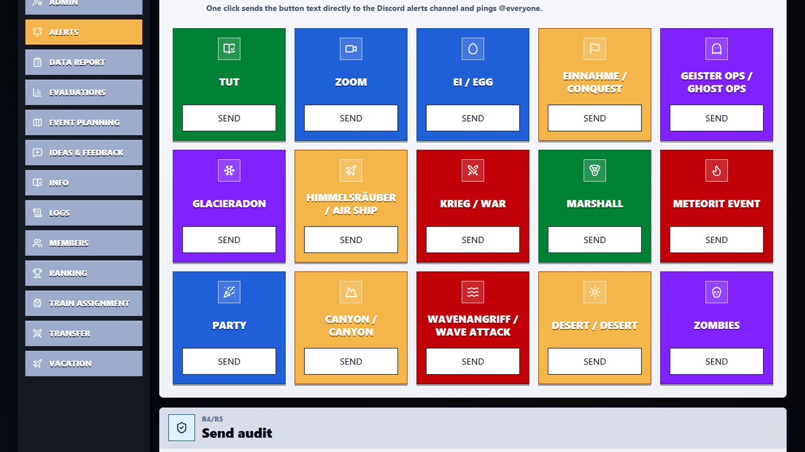Viewport: 805px width, 452px height.
Task: Send the Geister Ops / Ghost Ops alert
Action: (716, 118)
